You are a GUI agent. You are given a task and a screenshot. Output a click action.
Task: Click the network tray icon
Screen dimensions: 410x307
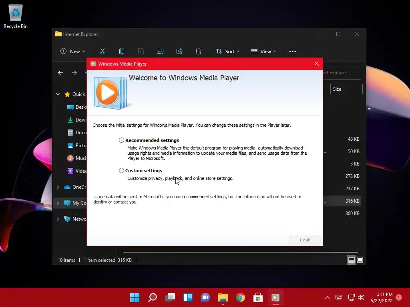(351, 297)
